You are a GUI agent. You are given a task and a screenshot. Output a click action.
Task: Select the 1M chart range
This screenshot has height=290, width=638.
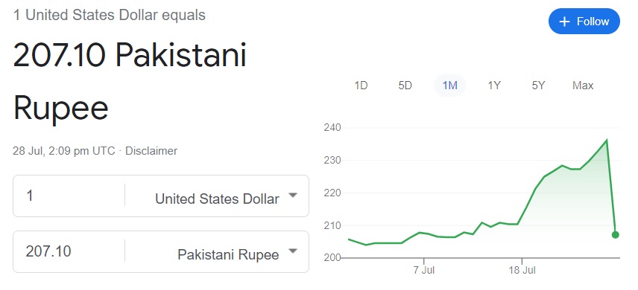(449, 86)
